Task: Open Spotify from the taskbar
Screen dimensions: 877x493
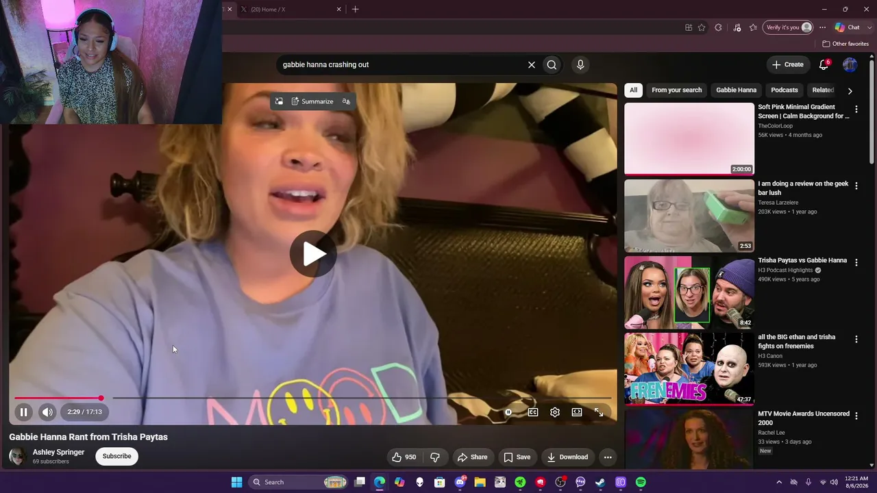Action: coord(641,482)
